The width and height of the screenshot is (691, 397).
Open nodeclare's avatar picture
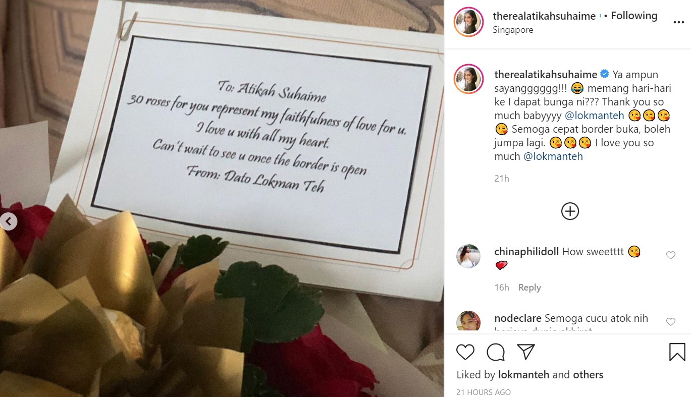pyautogui.click(x=468, y=322)
